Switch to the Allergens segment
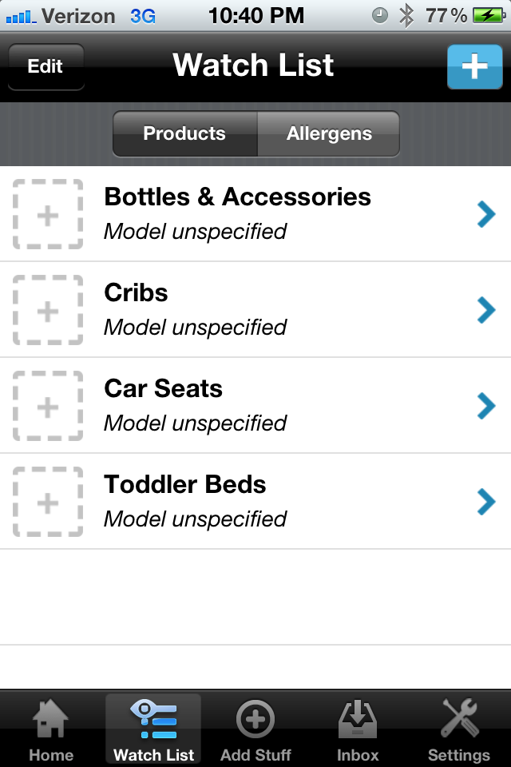 tap(329, 133)
